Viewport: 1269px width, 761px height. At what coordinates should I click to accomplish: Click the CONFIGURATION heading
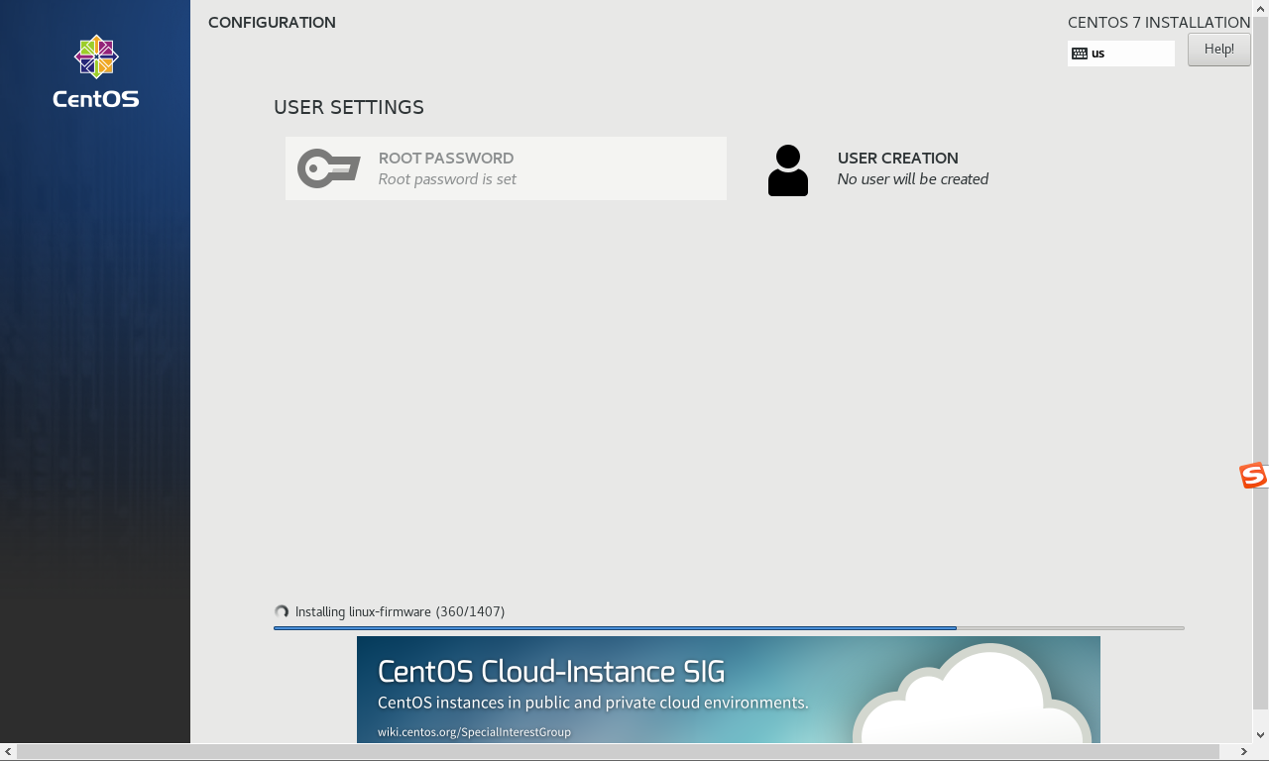tap(272, 23)
